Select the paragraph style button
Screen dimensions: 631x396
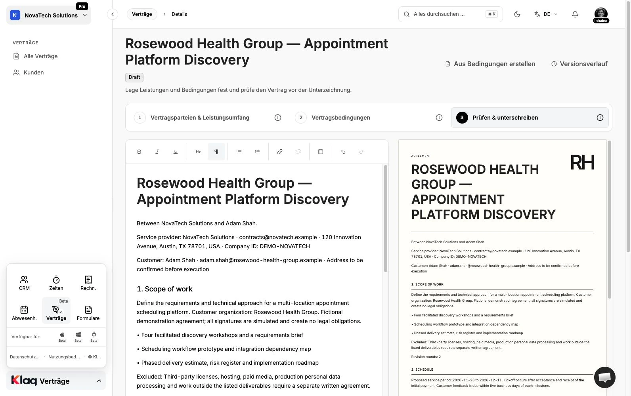pos(216,152)
